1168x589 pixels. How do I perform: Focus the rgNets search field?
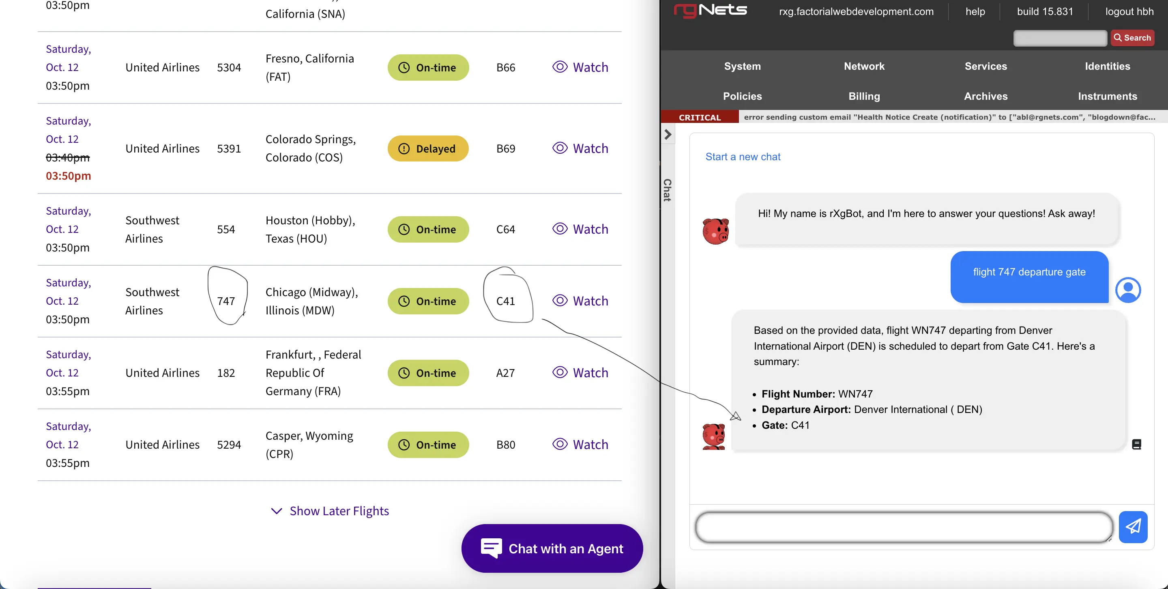(1060, 38)
